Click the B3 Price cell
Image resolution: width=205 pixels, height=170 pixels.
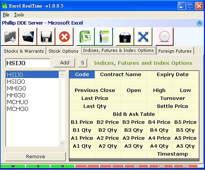coord(133,122)
